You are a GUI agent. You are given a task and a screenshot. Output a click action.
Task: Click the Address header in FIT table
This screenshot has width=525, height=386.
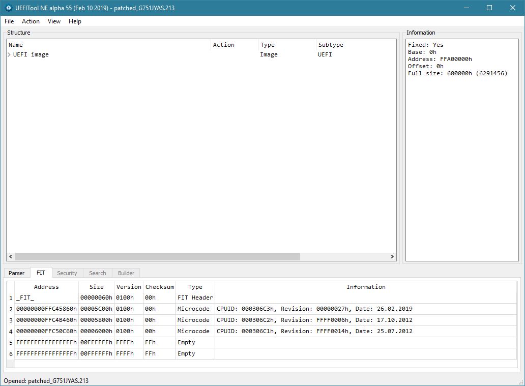[x=46, y=287]
